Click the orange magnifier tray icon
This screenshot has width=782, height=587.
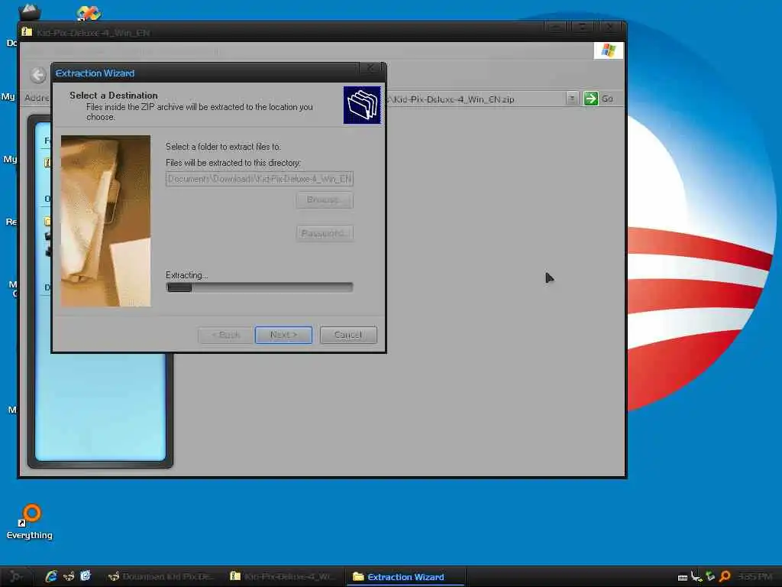725,576
